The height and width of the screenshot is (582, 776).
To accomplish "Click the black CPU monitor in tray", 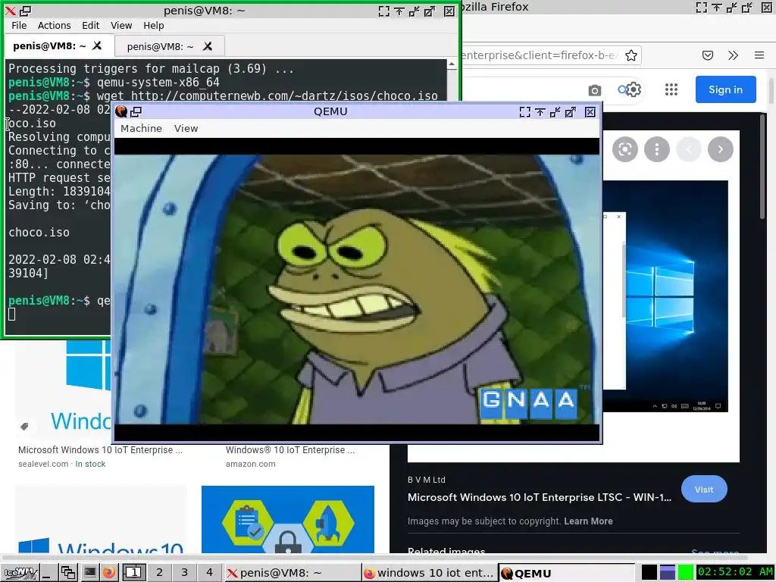I will (x=649, y=572).
